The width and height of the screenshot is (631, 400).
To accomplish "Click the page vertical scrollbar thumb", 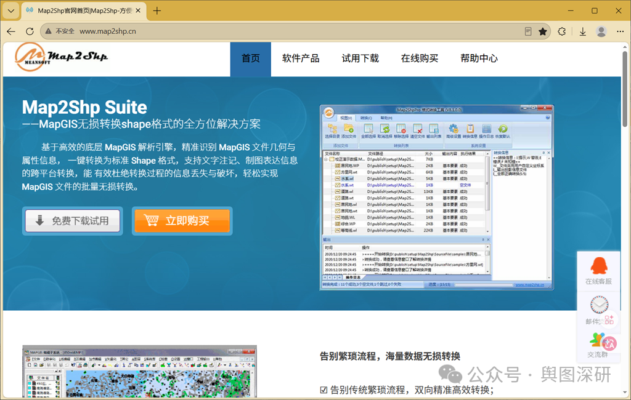I will [625, 89].
